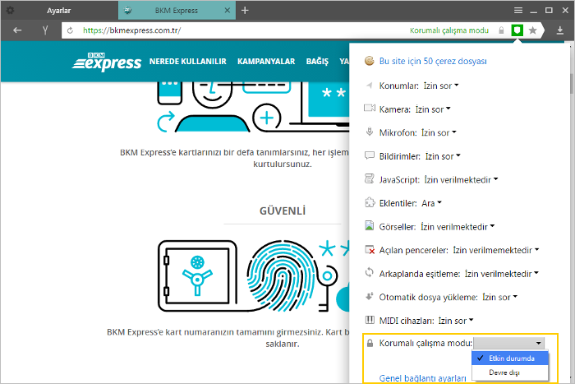Viewport: 575px width, 384px height.
Task: Click the Korumalı çalışma modu combo box
Action: [509, 343]
